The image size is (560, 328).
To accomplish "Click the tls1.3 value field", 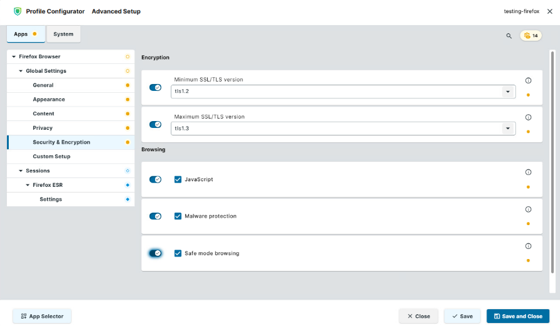I will [x=343, y=129].
